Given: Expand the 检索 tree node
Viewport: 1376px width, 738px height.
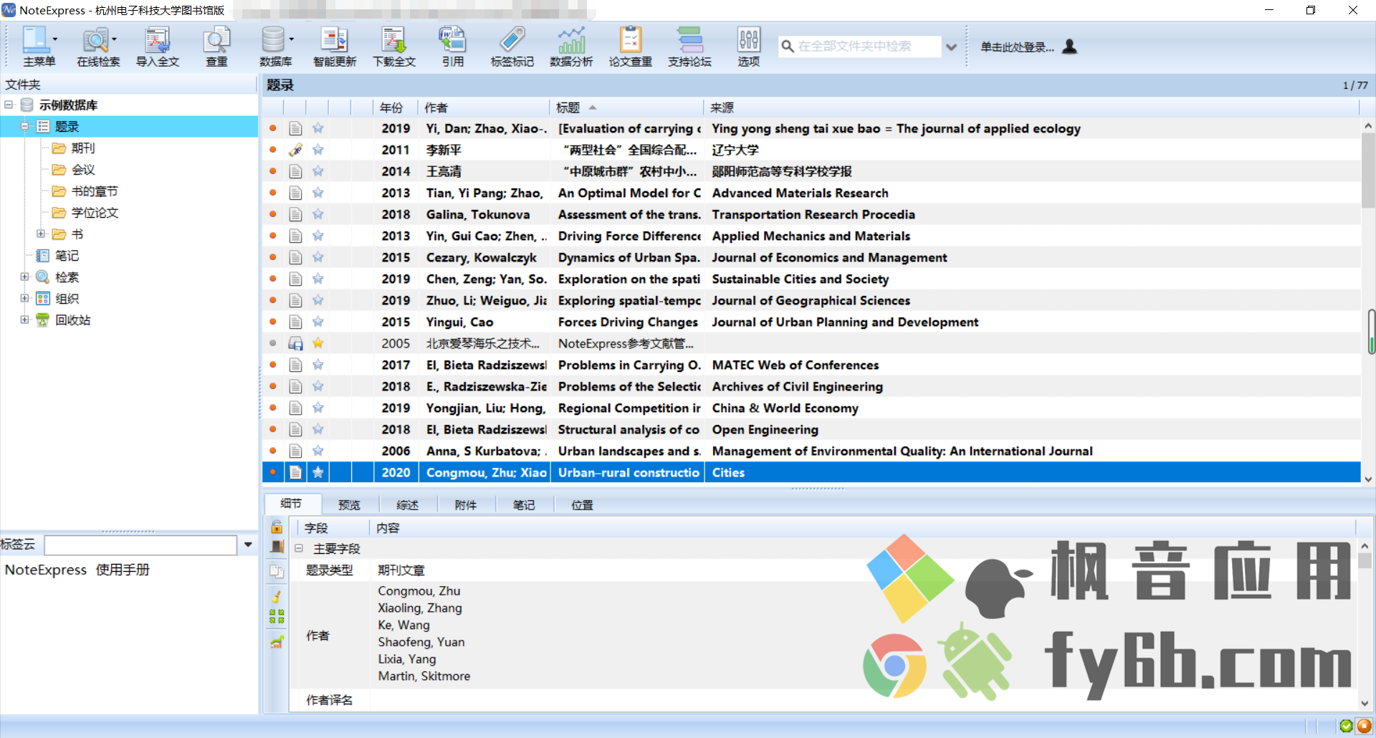Looking at the screenshot, I should [24, 277].
